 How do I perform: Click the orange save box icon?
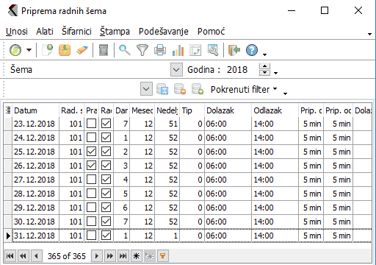point(65,50)
